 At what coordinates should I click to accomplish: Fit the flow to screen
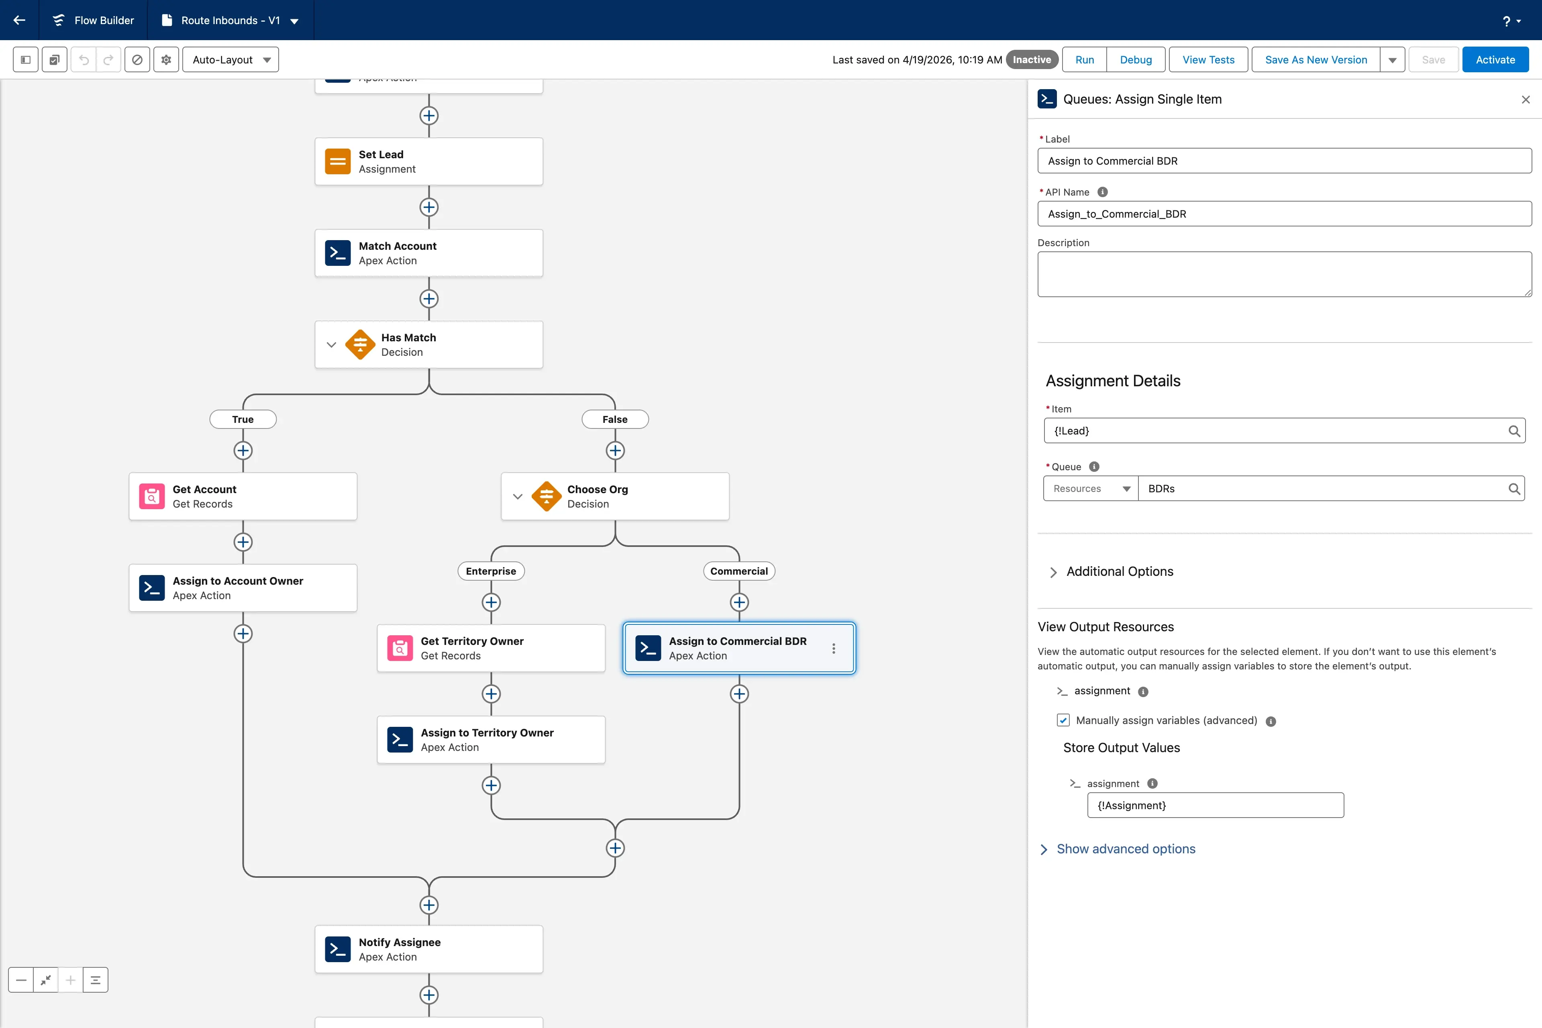coord(46,980)
